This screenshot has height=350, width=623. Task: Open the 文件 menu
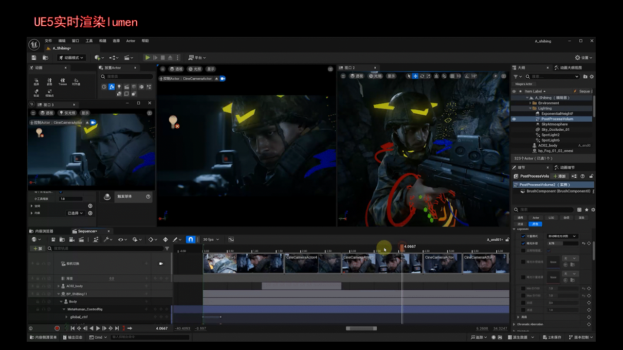tap(48, 41)
